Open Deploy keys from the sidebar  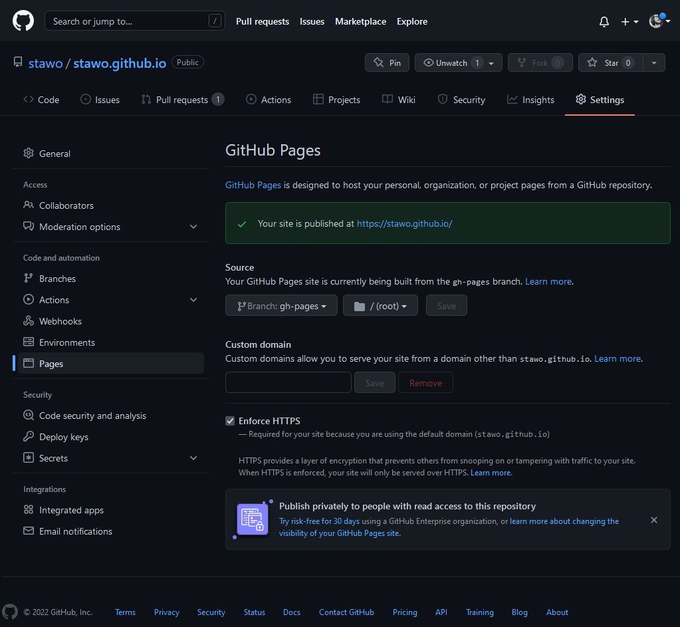pos(64,437)
